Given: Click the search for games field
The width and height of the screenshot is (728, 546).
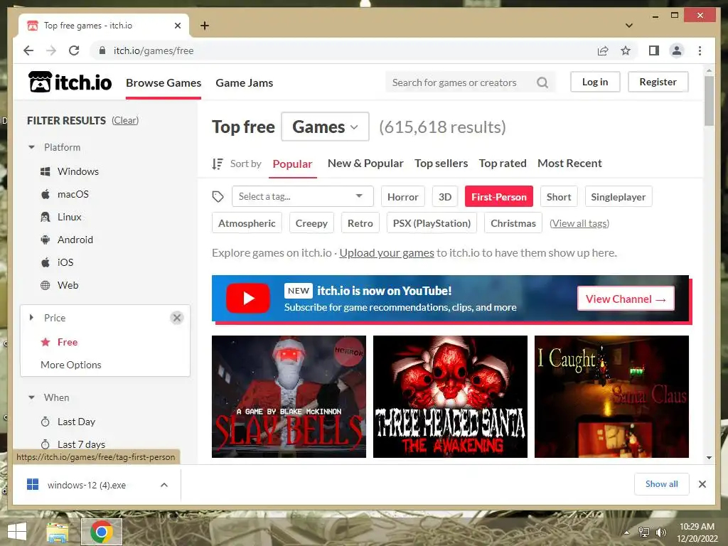Looking at the screenshot, I should tap(470, 82).
